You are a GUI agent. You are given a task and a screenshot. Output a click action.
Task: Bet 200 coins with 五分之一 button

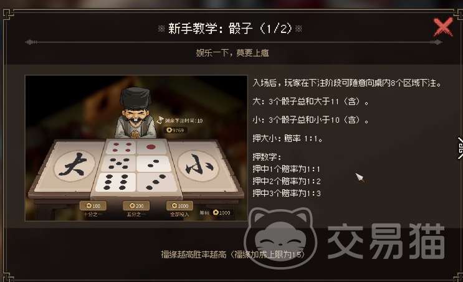[x=136, y=205]
